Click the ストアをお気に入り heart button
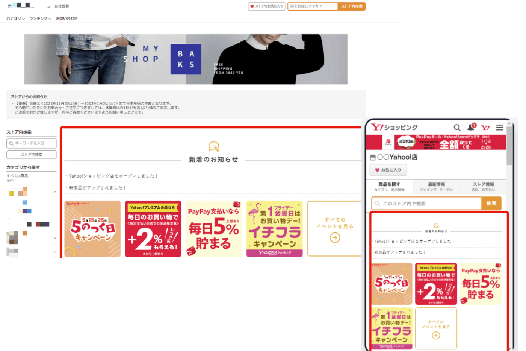Image resolution: width=526 pixels, height=351 pixels. click(267, 6)
